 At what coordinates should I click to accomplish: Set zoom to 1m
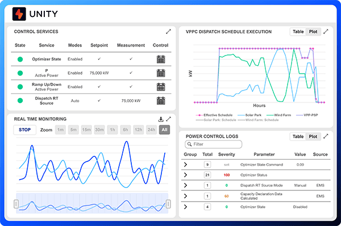coord(60,130)
